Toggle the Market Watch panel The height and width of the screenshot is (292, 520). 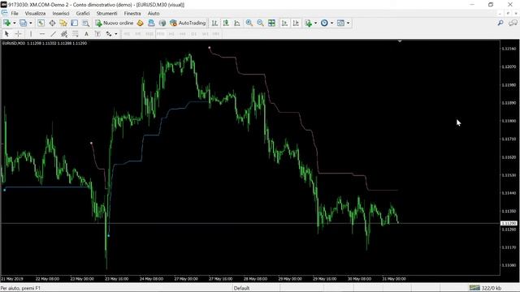pyautogui.click(x=41, y=23)
